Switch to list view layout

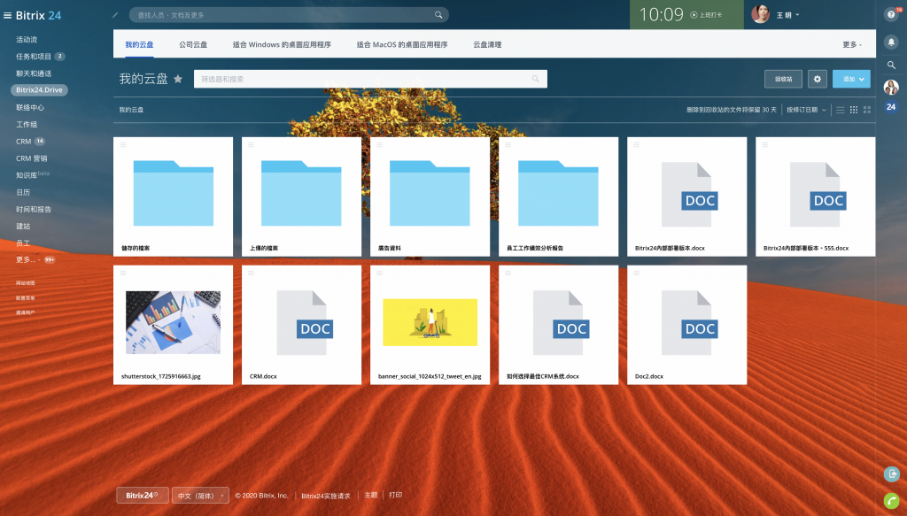coord(840,110)
